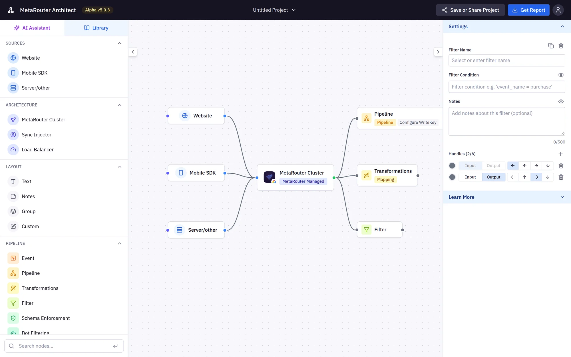Click the Sync Injector icon

[13, 135]
